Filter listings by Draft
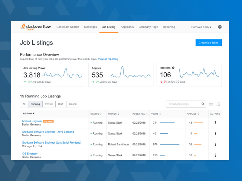The image size is (242, 181). (61, 104)
